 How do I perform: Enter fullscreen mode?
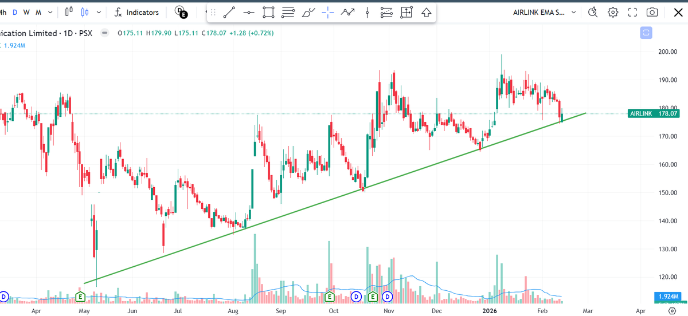pyautogui.click(x=632, y=12)
